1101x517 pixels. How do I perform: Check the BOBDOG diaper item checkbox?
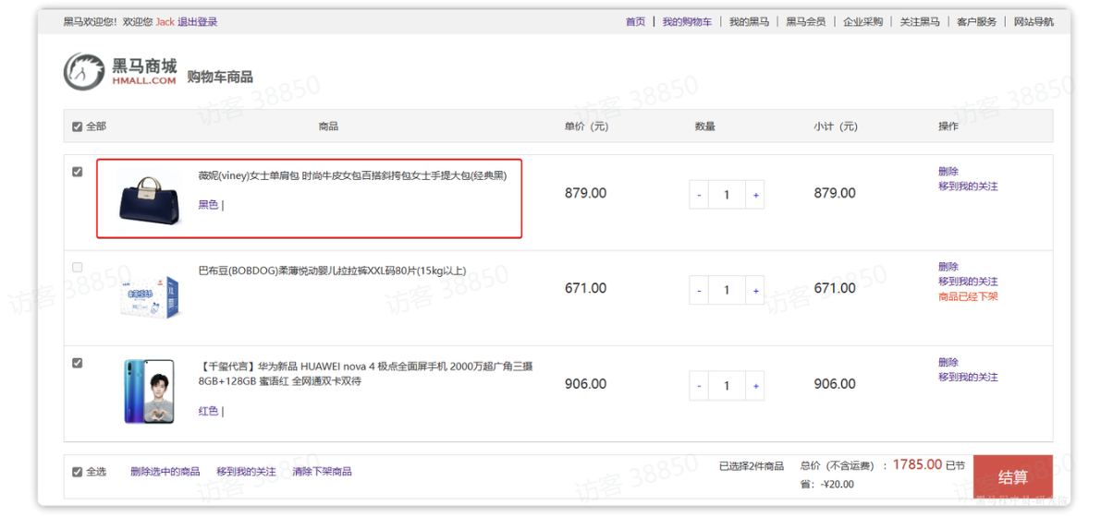pyautogui.click(x=78, y=267)
